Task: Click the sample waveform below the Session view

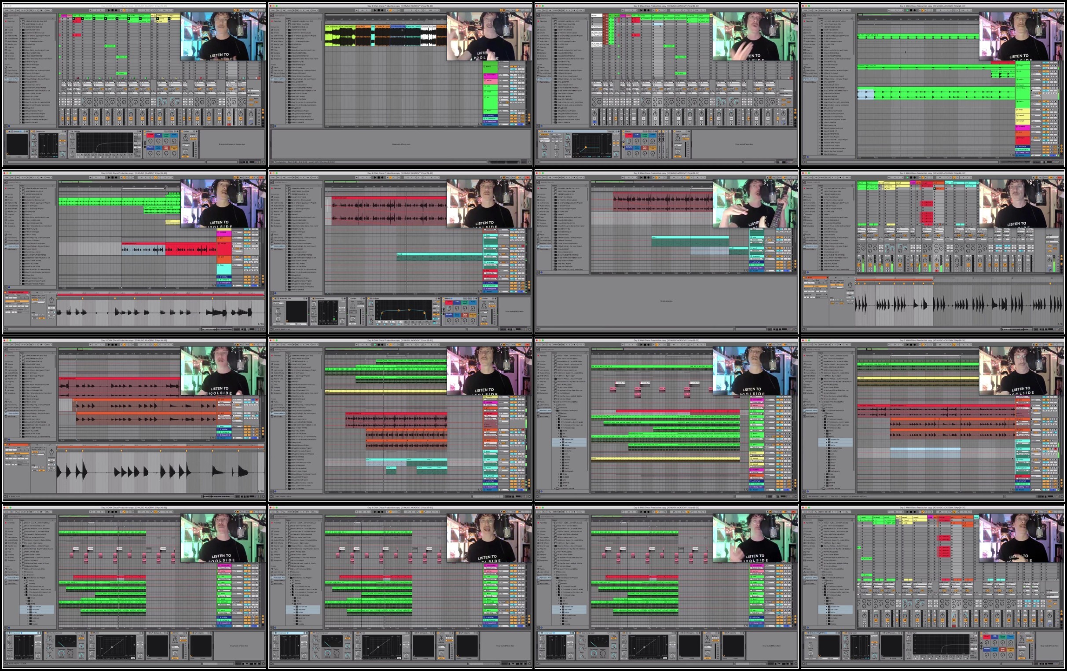Action: pyautogui.click(x=959, y=305)
